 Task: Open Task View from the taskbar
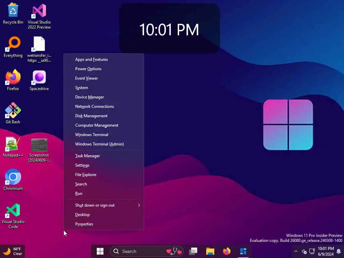click(x=193, y=251)
